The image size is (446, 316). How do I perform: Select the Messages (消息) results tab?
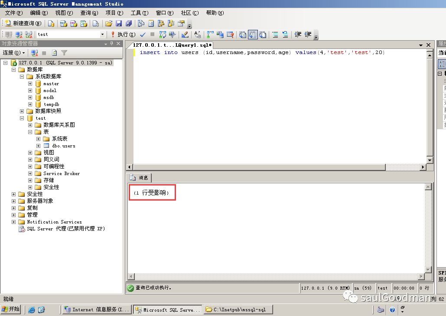pyautogui.click(x=140, y=178)
